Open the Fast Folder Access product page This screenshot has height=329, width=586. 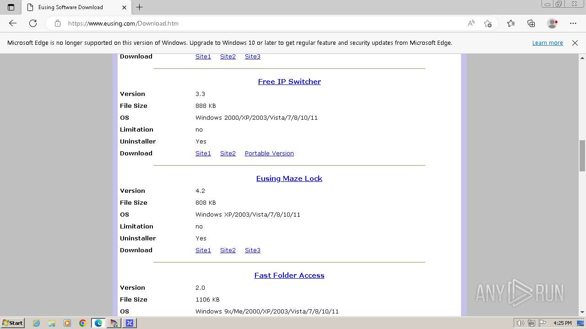tap(289, 275)
